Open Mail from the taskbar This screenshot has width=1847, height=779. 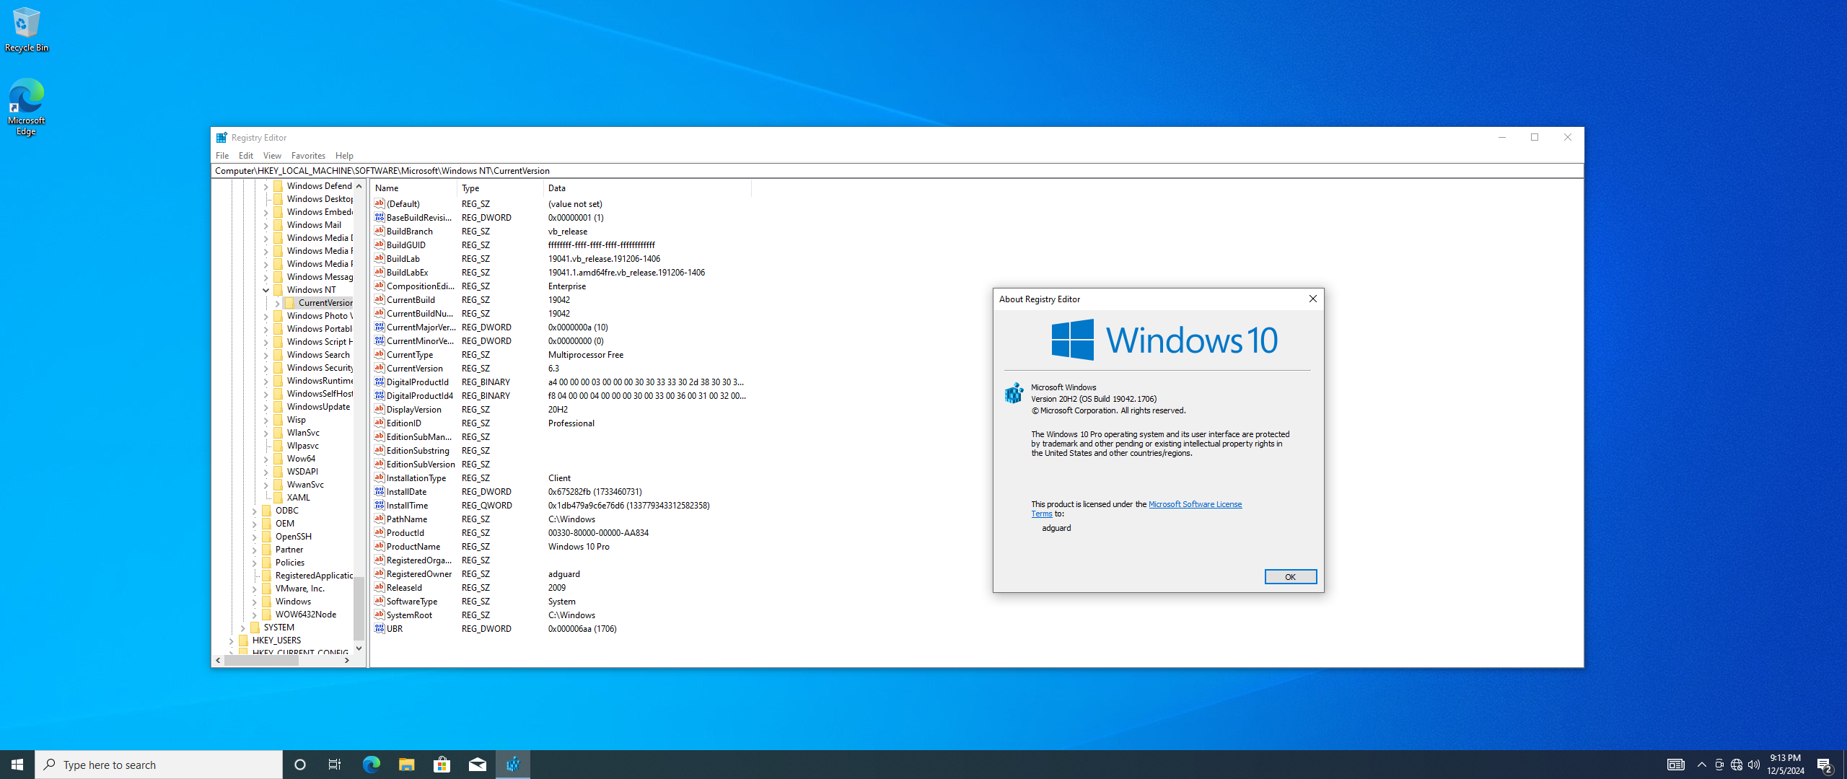477,765
